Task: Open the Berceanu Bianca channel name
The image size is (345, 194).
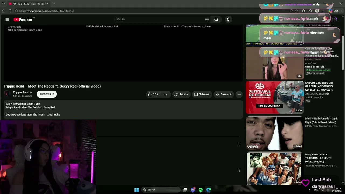Action: pos(313,60)
